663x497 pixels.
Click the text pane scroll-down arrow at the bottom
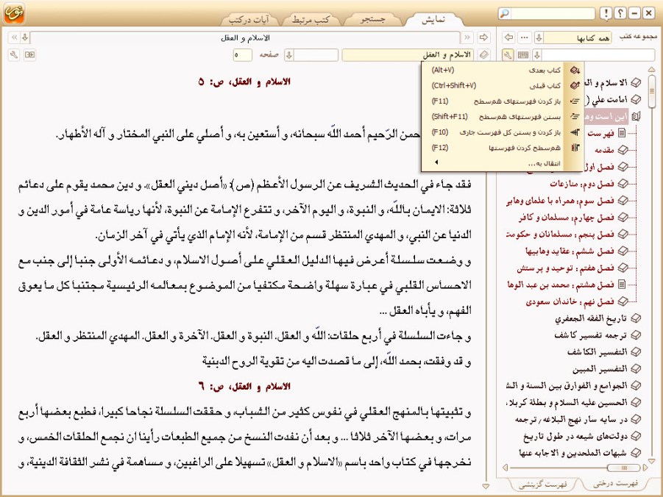pyautogui.click(x=486, y=487)
